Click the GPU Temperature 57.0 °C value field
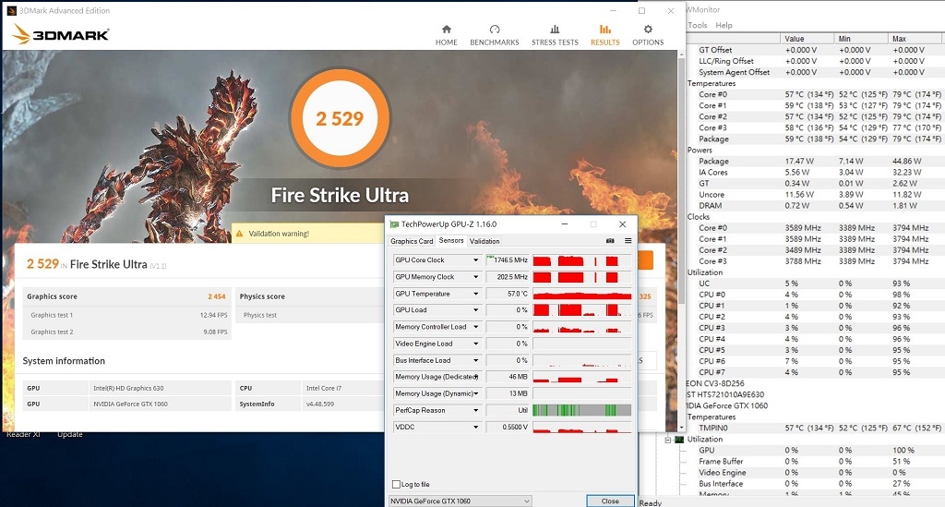945x507 pixels. coord(508,294)
